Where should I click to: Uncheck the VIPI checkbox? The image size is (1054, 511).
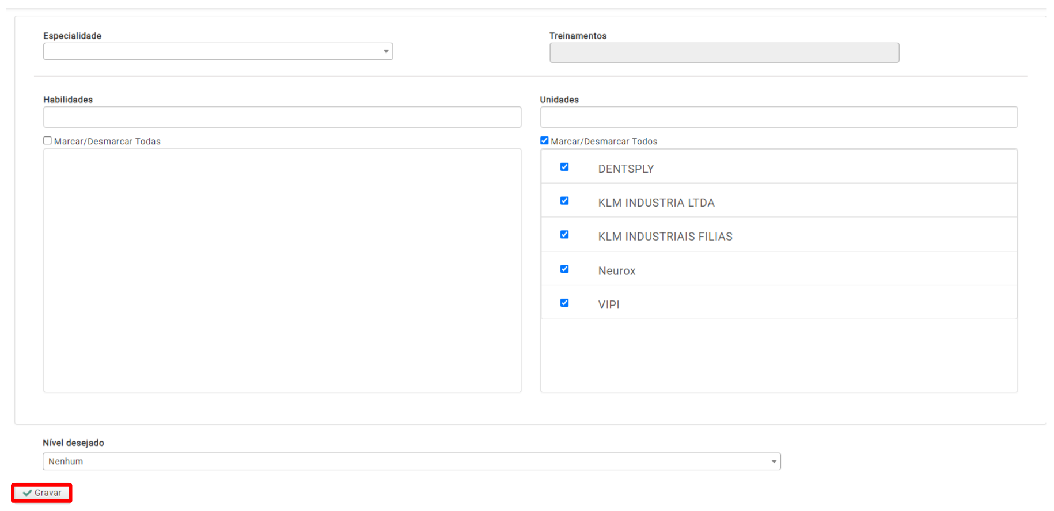click(564, 303)
